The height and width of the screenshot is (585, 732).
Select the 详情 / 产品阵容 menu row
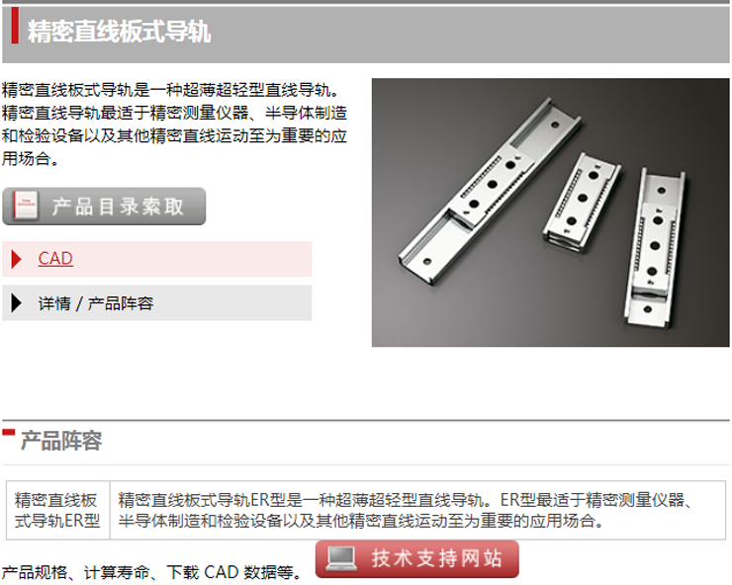click(157, 302)
